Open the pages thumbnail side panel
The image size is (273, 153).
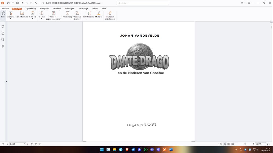pos(3,33)
